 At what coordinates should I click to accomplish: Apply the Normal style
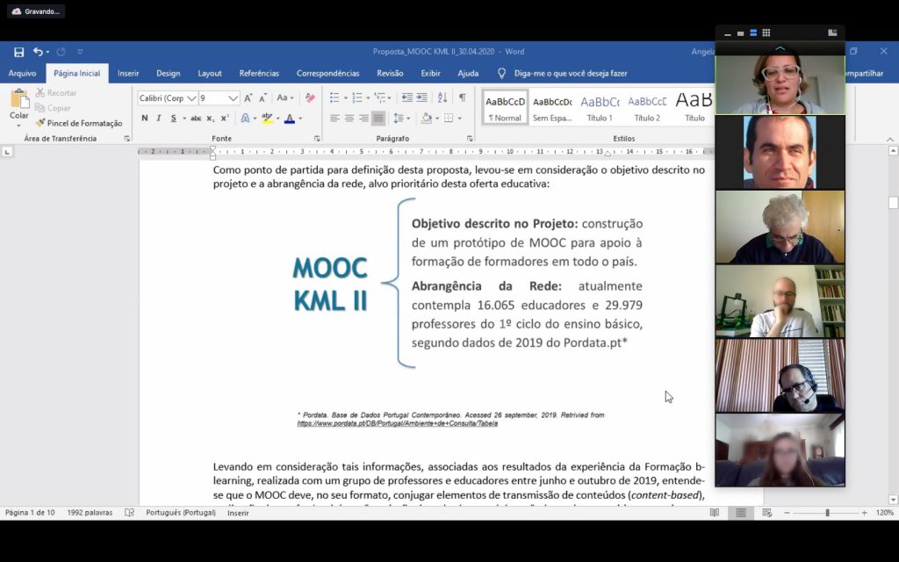[x=505, y=107]
